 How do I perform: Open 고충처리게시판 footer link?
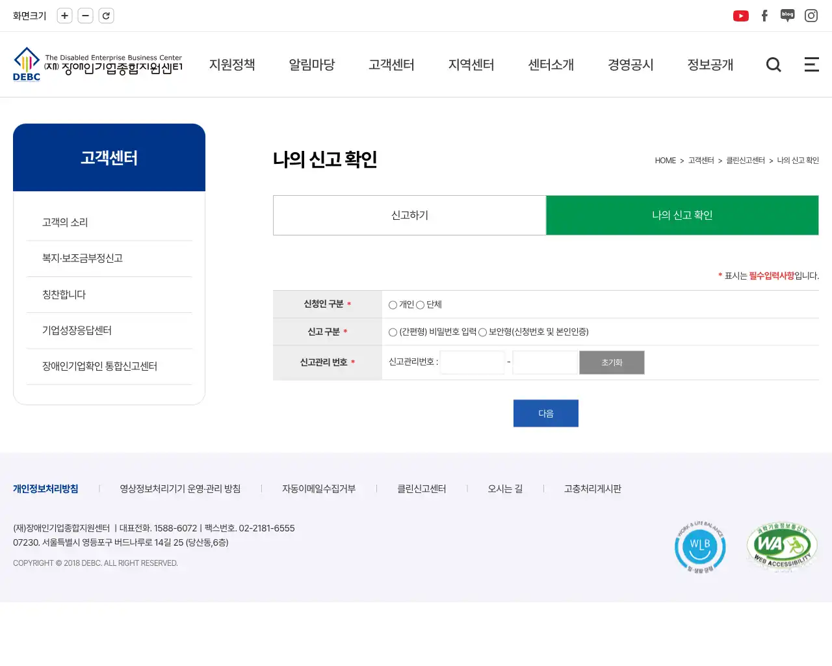pyautogui.click(x=593, y=488)
